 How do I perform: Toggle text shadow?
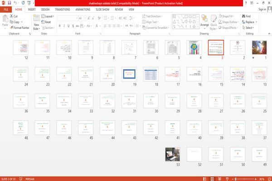pyautogui.click(x=73, y=26)
